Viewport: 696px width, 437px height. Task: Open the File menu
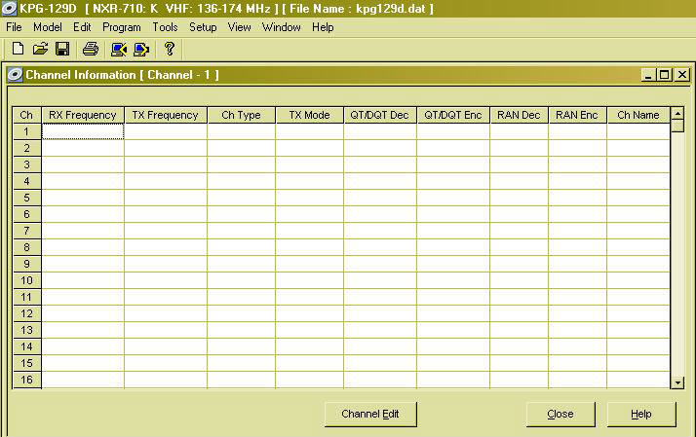tap(14, 27)
